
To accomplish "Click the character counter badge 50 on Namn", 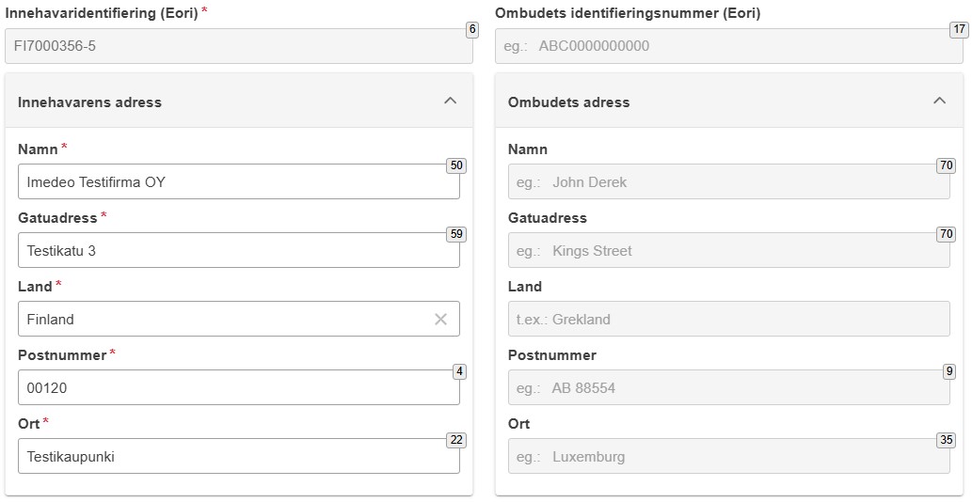I will (456, 165).
